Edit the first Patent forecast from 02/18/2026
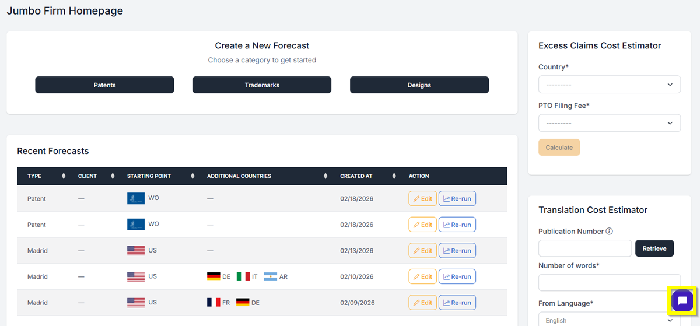The height and width of the screenshot is (326, 700). point(422,199)
